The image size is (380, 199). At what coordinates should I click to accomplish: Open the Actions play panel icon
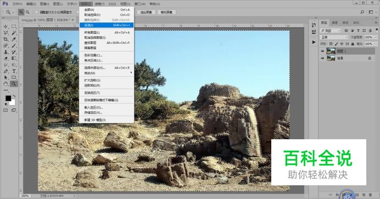pos(314,42)
